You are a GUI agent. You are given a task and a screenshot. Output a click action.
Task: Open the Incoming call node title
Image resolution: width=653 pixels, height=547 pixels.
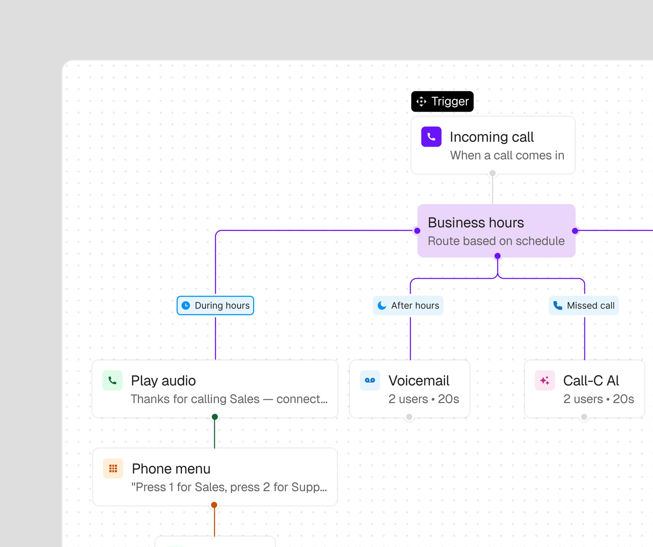click(492, 137)
